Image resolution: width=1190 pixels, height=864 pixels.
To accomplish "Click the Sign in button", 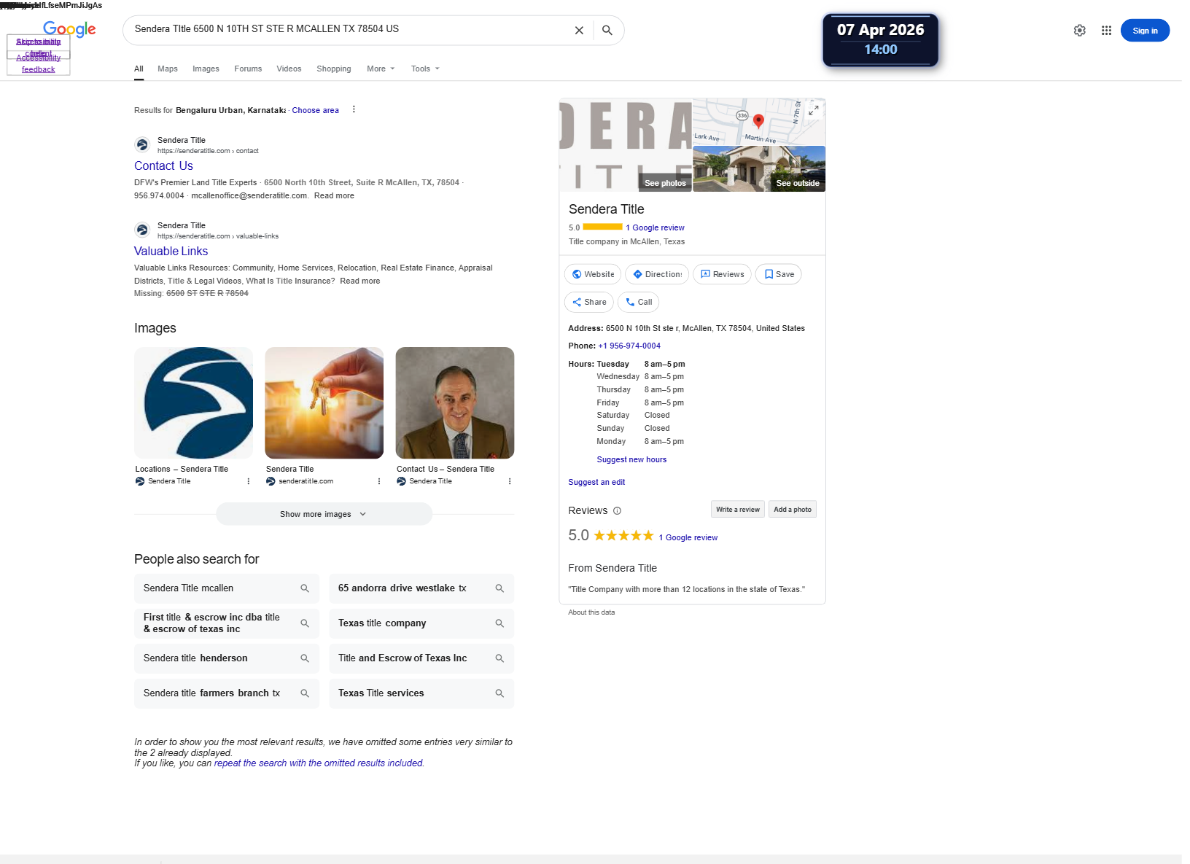I will coord(1145,31).
